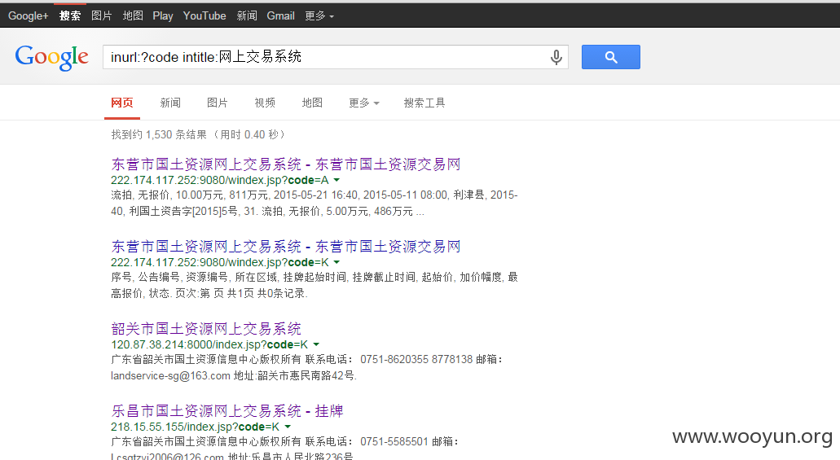Open Google+ in the top bar
The width and height of the screenshot is (840, 460).
pyautogui.click(x=29, y=16)
